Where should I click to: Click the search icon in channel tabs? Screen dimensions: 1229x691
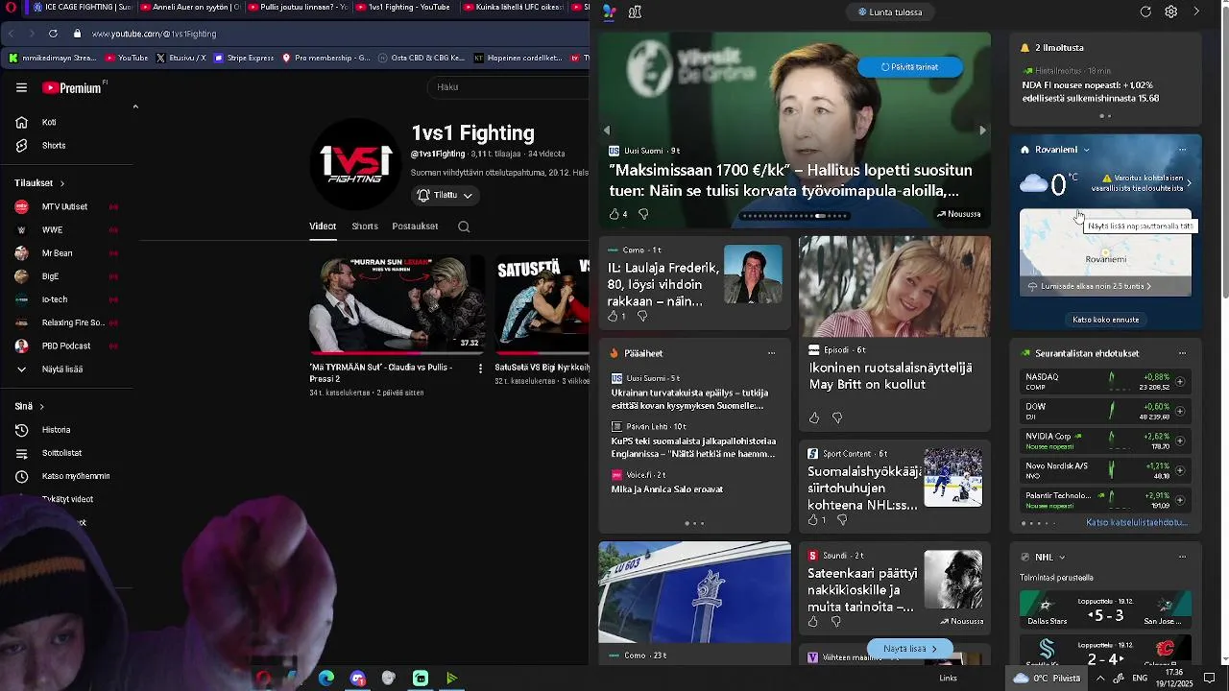pyautogui.click(x=464, y=227)
